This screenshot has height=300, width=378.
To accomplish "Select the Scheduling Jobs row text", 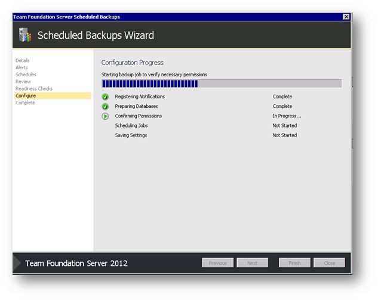I will click(x=131, y=125).
